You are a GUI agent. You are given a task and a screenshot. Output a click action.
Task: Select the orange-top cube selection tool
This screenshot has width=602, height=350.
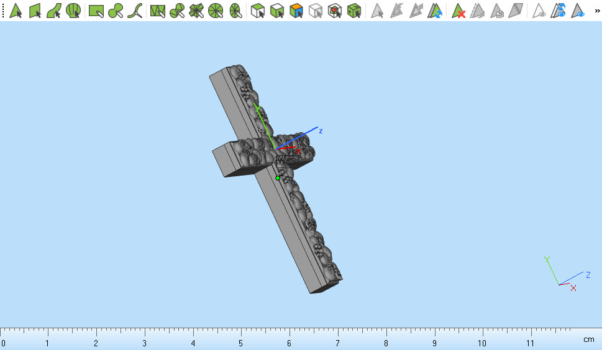[x=296, y=11]
